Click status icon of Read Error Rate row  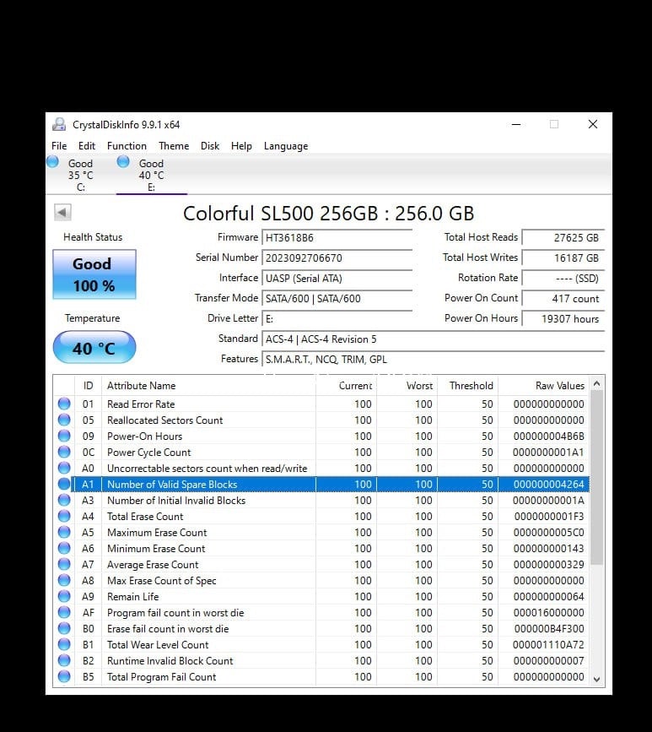64,404
